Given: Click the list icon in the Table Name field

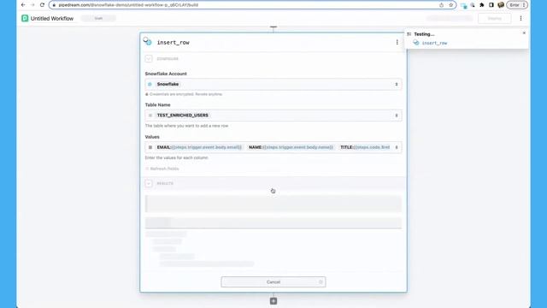Looking at the screenshot, I should point(150,115).
